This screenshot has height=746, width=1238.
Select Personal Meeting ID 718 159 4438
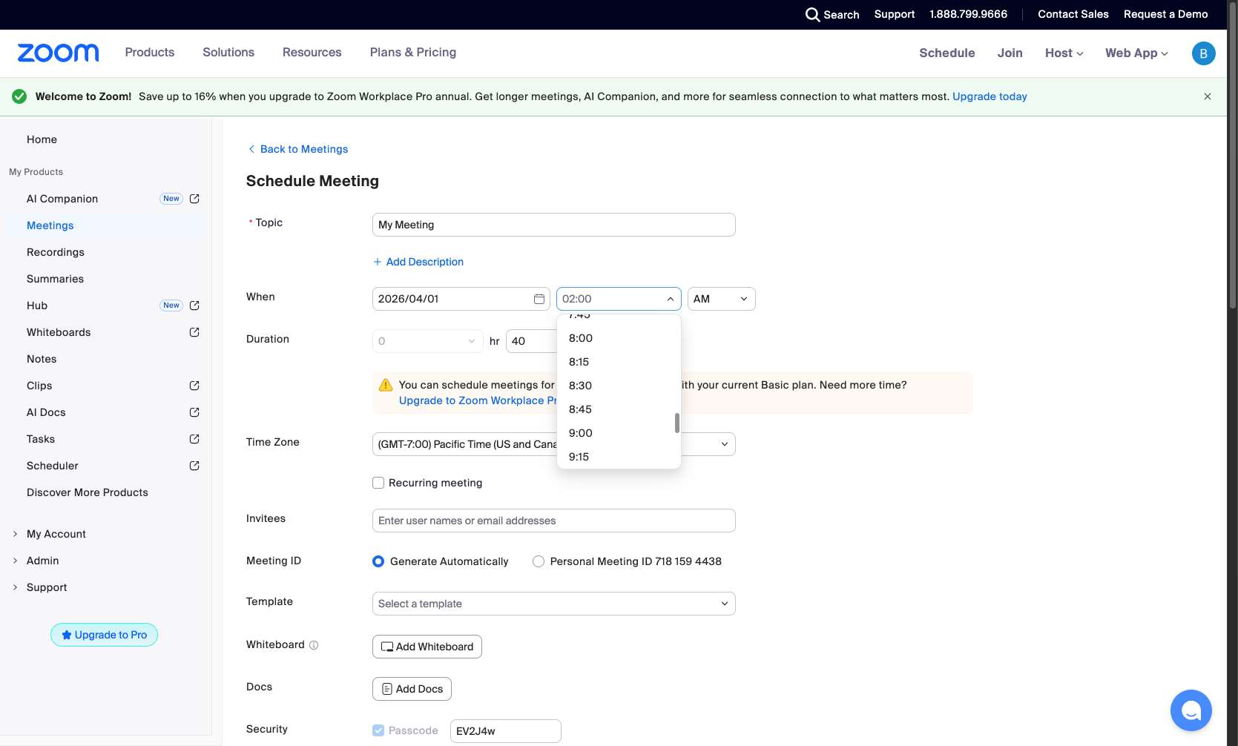pos(539,561)
